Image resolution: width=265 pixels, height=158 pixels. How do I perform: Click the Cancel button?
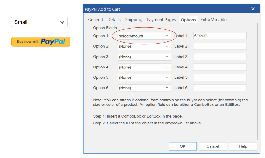pos(213,146)
